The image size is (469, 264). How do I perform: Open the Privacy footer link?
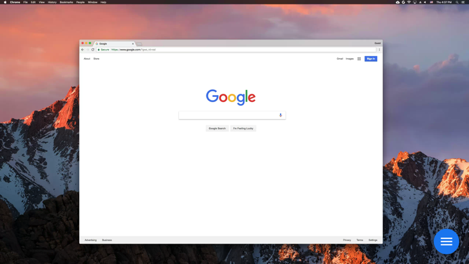tap(347, 240)
